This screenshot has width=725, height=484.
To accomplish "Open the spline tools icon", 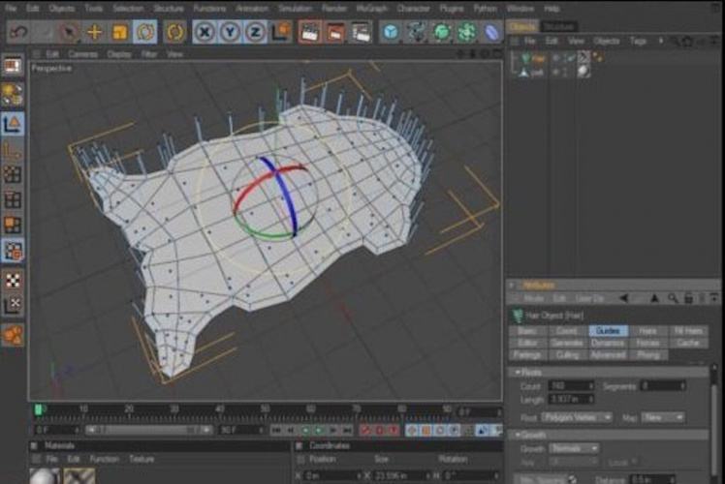I will point(417,32).
